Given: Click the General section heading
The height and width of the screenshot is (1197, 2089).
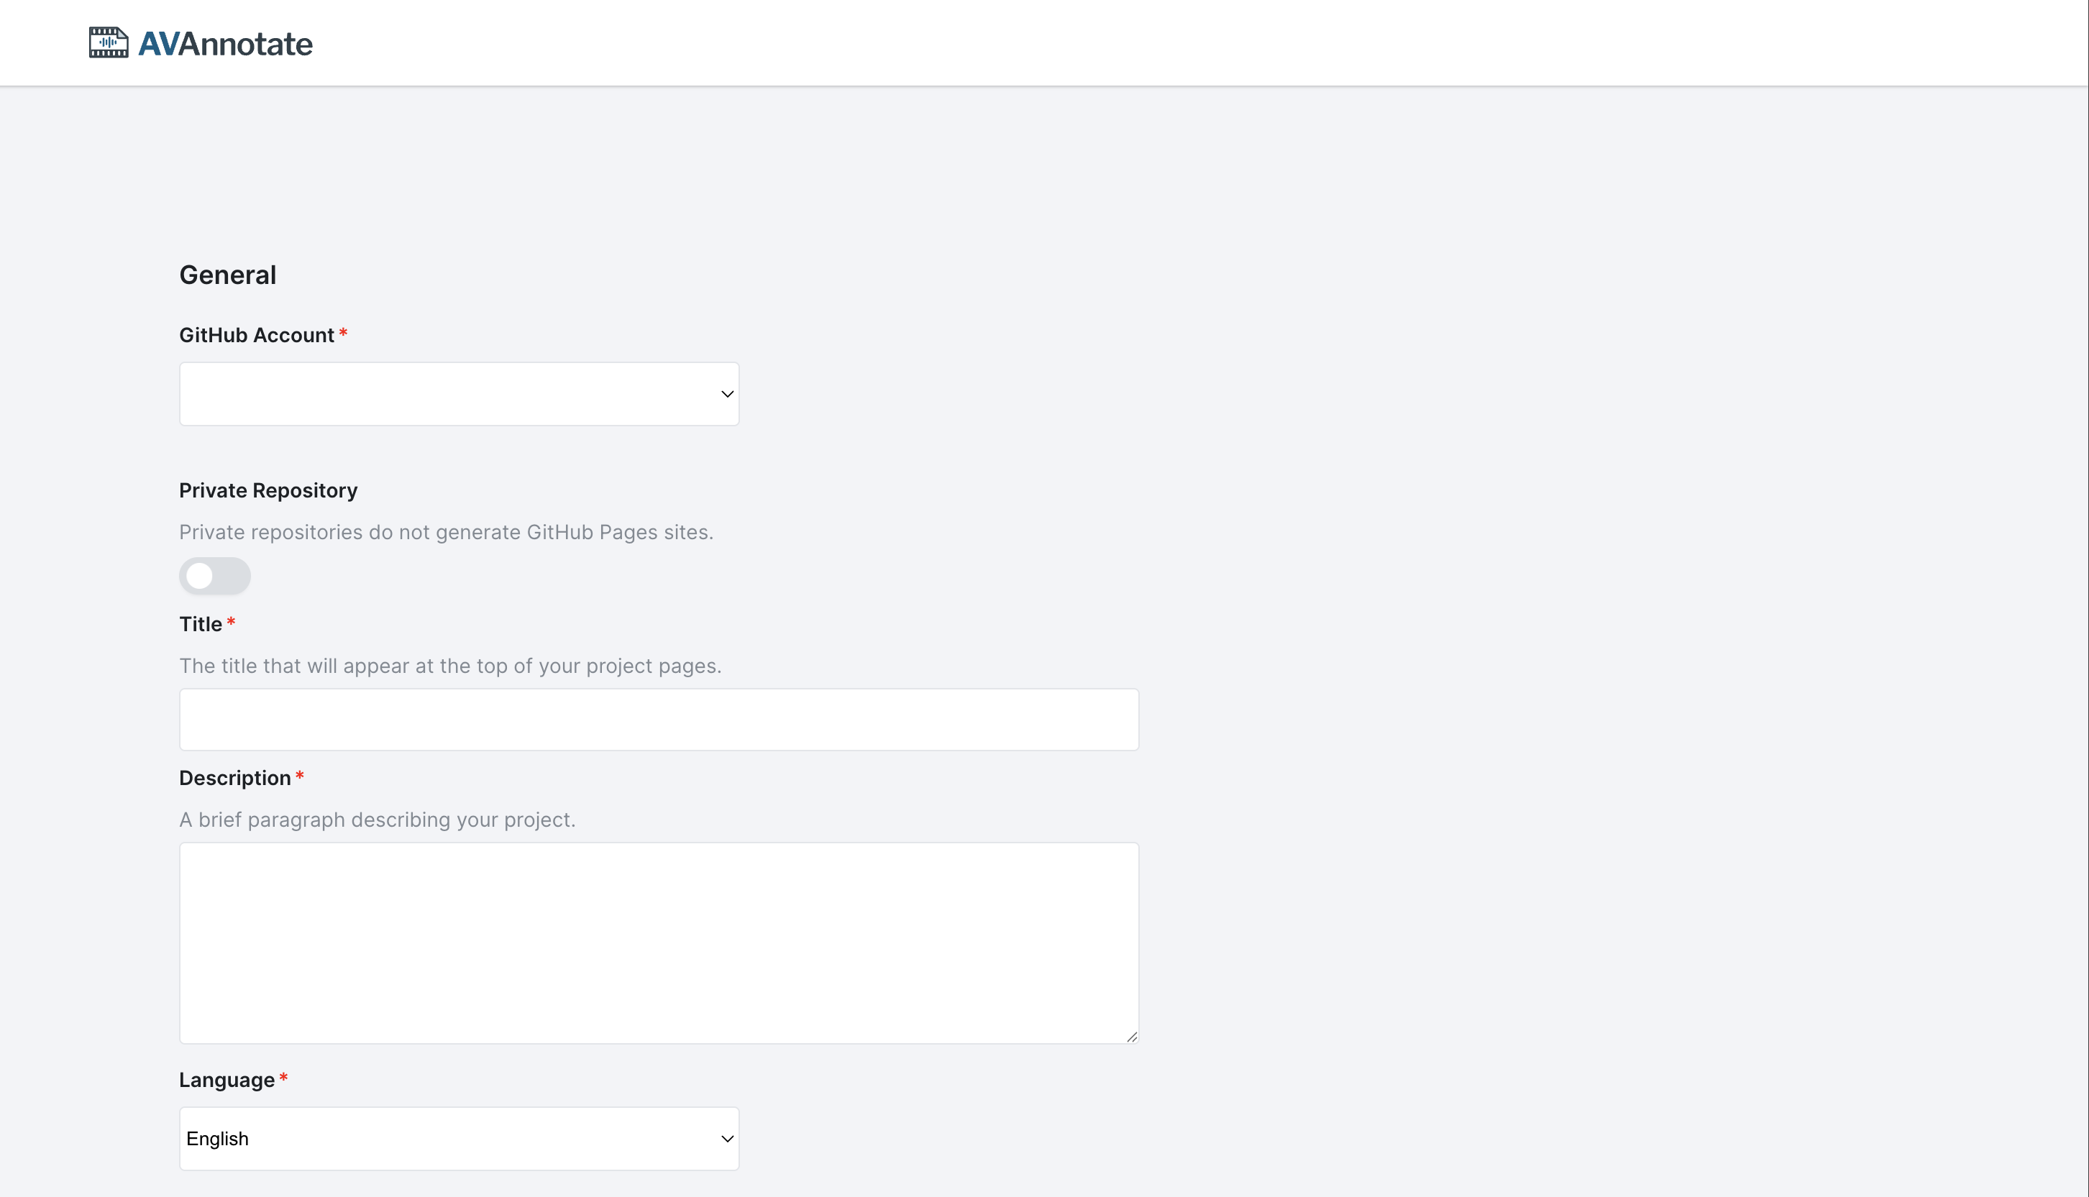Looking at the screenshot, I should pos(228,275).
